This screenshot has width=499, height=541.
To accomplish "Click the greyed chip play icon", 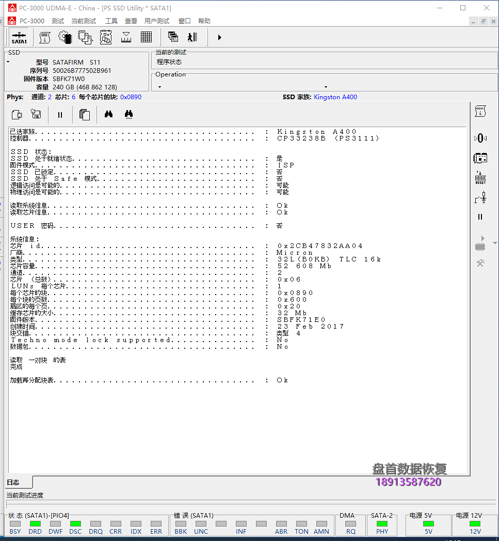I will pos(480,243).
